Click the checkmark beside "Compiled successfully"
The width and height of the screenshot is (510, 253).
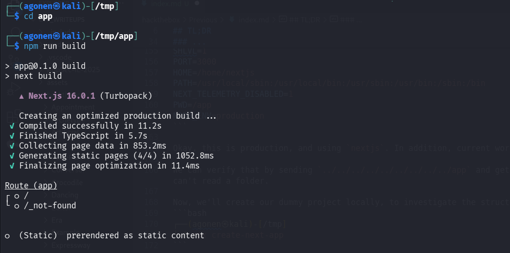[x=12, y=126]
